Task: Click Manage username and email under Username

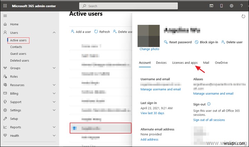Action: click(x=161, y=89)
